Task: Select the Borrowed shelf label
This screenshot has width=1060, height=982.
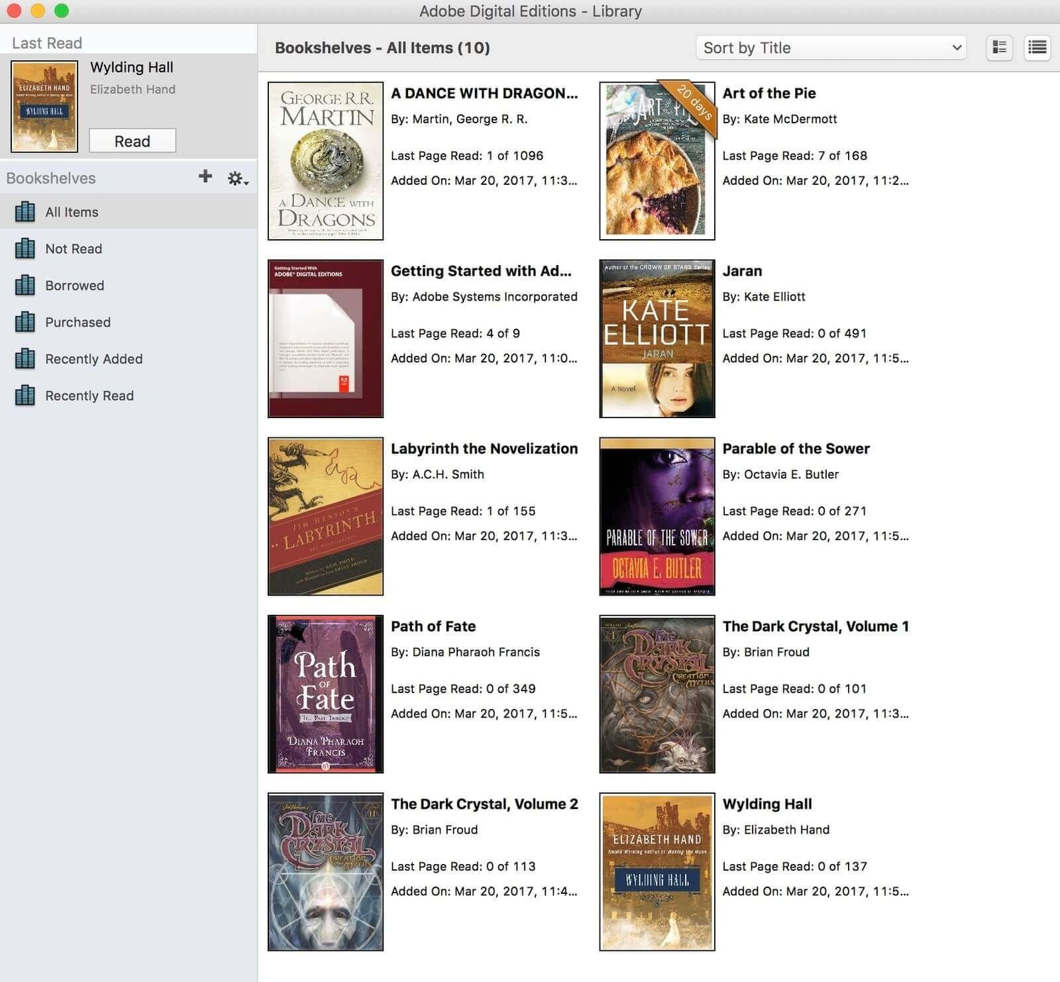Action: point(74,286)
